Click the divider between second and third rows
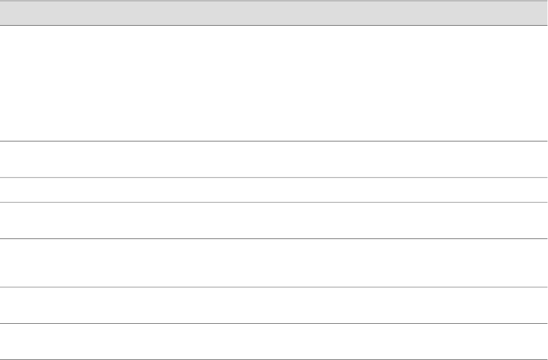This screenshot has height=360, width=548. click(x=274, y=178)
